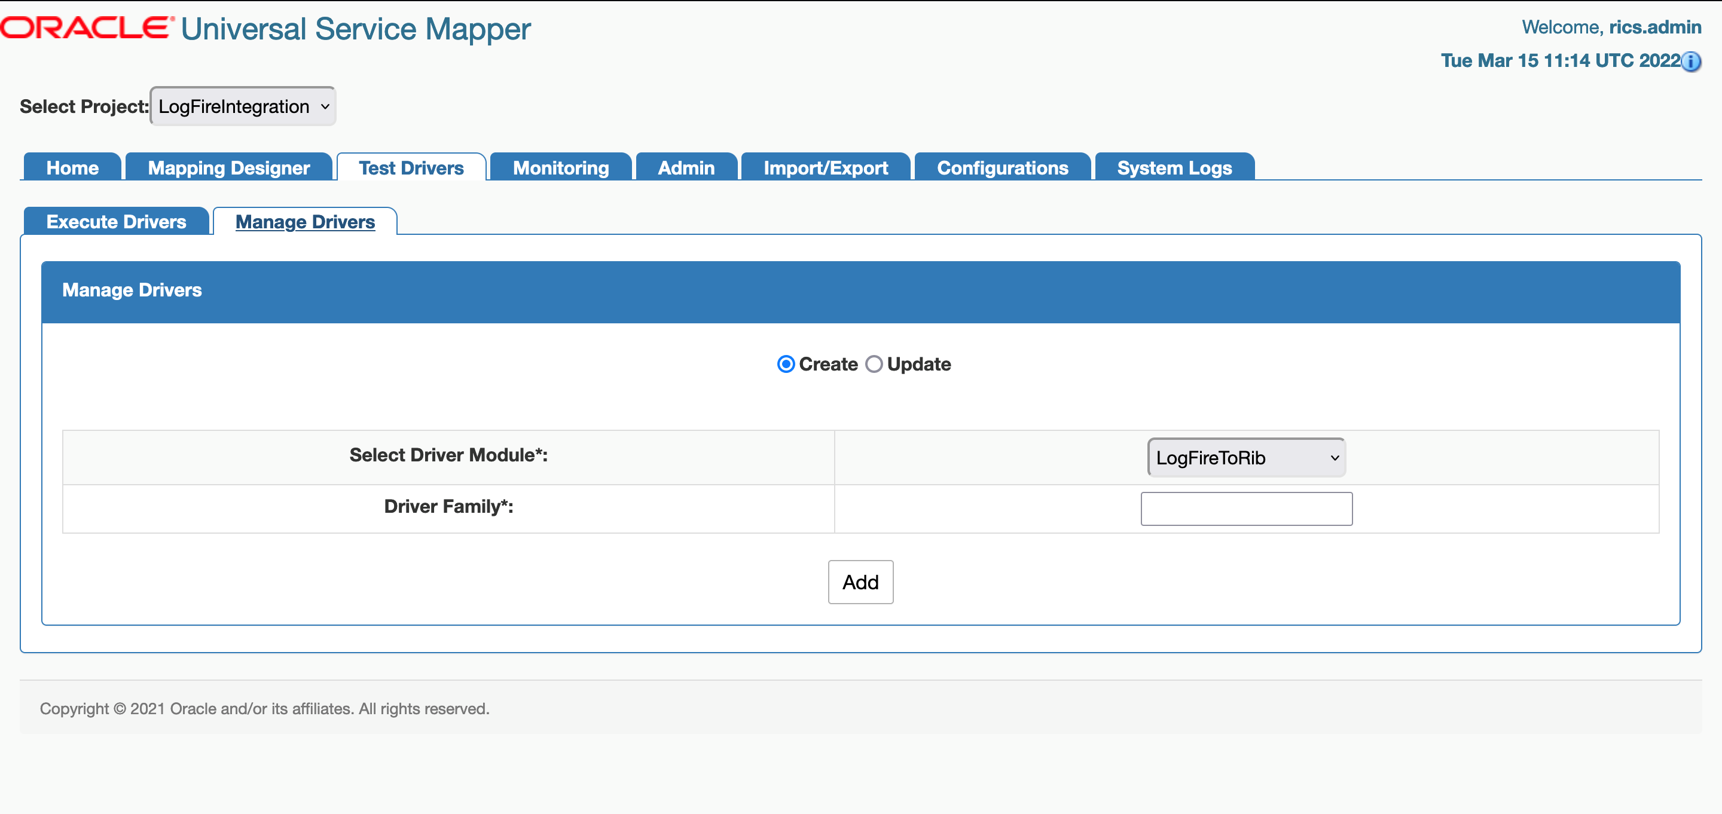Switch to the Import/Export tab
1722x814 pixels.
pos(825,168)
